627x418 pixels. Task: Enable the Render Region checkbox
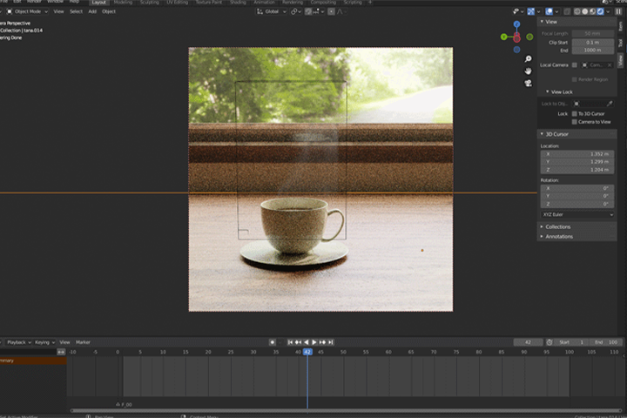coord(575,79)
